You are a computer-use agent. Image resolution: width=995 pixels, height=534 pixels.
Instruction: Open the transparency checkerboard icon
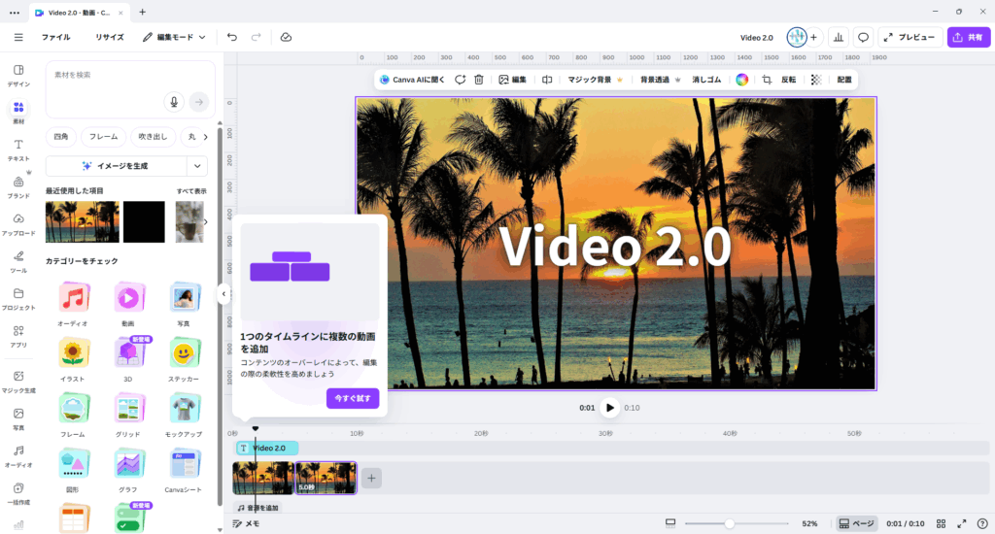[816, 80]
